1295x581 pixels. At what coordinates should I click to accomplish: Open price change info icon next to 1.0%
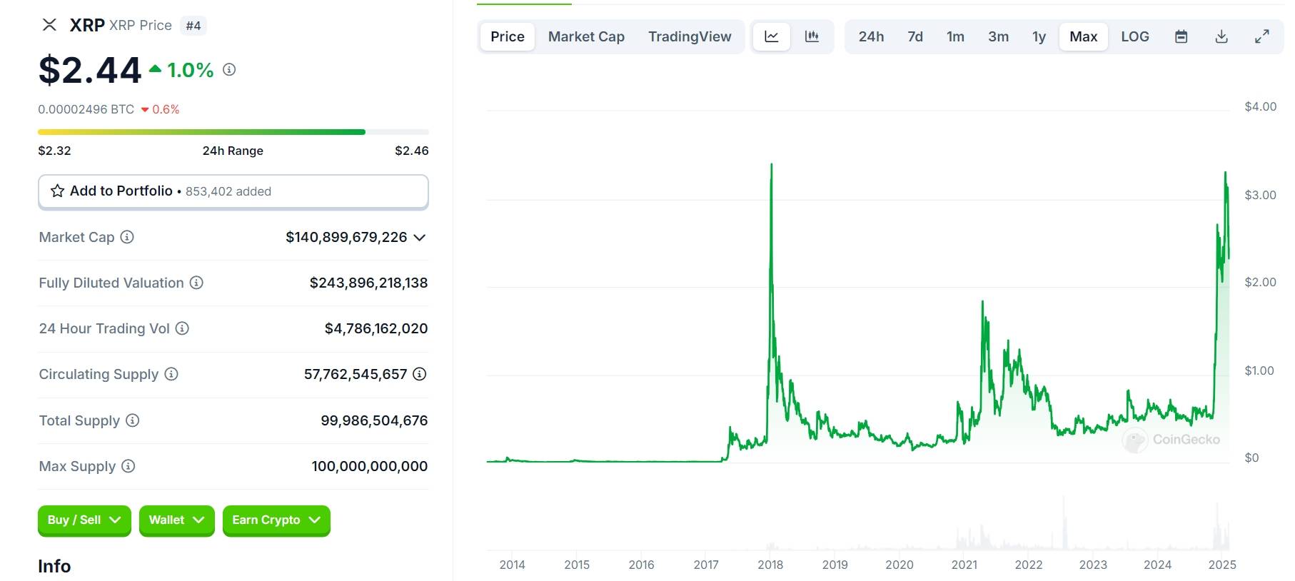pos(229,69)
